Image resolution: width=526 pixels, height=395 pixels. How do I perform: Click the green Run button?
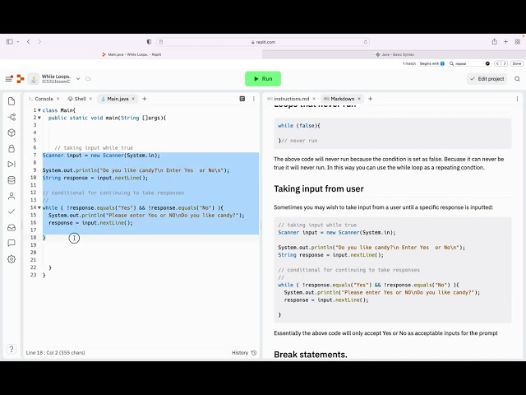(263, 79)
